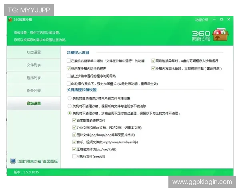Open the 功能介绍 link
The width and height of the screenshot is (240, 192).
pyautogui.click(x=202, y=20)
